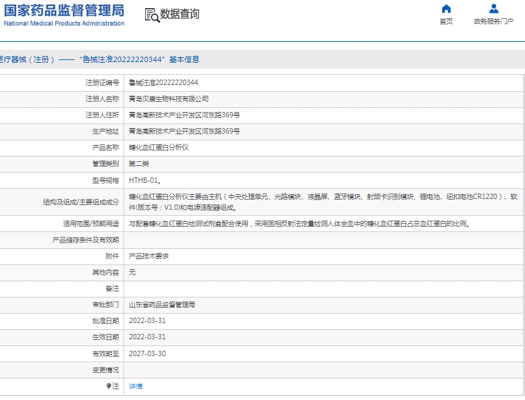525x400 pixels.
Task: Click the 数据查询 search document icon
Action: pos(151,15)
